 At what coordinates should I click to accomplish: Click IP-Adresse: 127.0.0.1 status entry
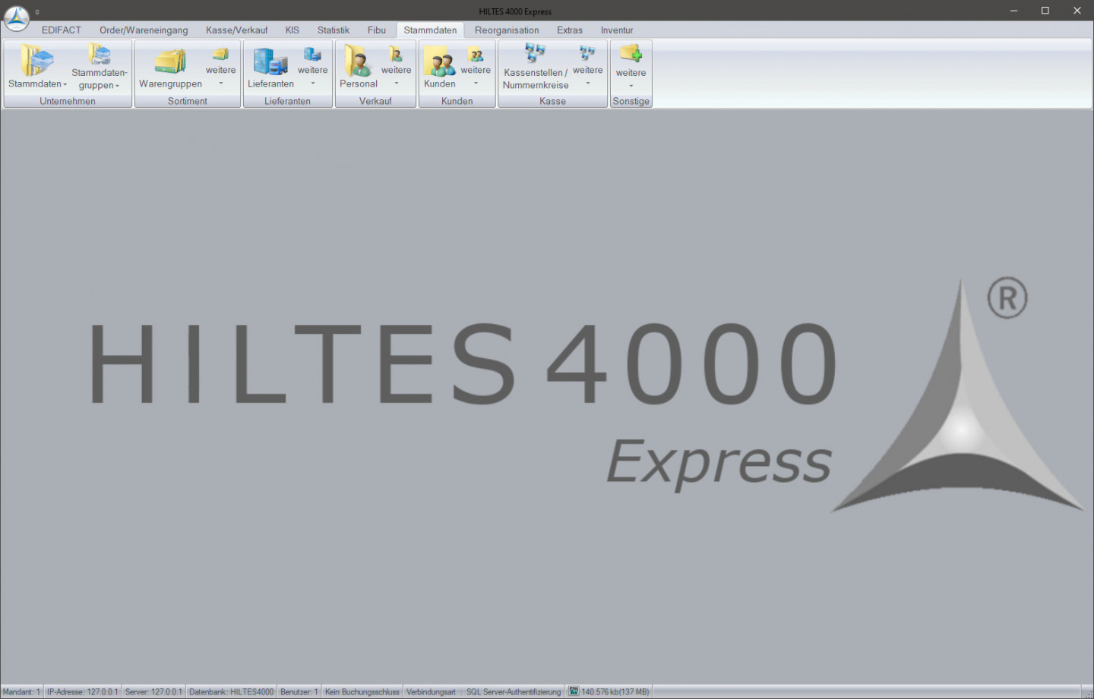[x=82, y=692]
